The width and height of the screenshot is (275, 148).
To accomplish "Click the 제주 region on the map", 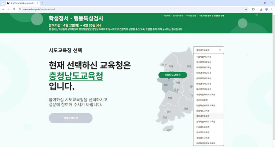I will (168, 130).
